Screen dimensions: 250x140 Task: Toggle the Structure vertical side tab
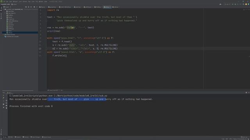tap(1, 16)
